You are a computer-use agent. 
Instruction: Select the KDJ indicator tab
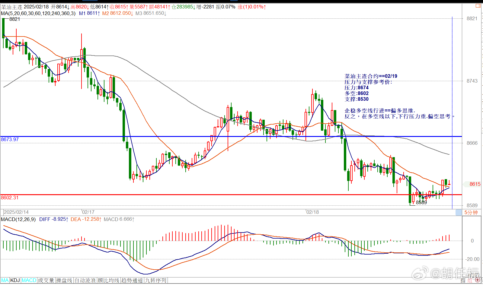click(15, 280)
